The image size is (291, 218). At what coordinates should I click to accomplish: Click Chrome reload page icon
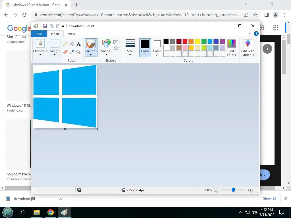[x=24, y=15]
